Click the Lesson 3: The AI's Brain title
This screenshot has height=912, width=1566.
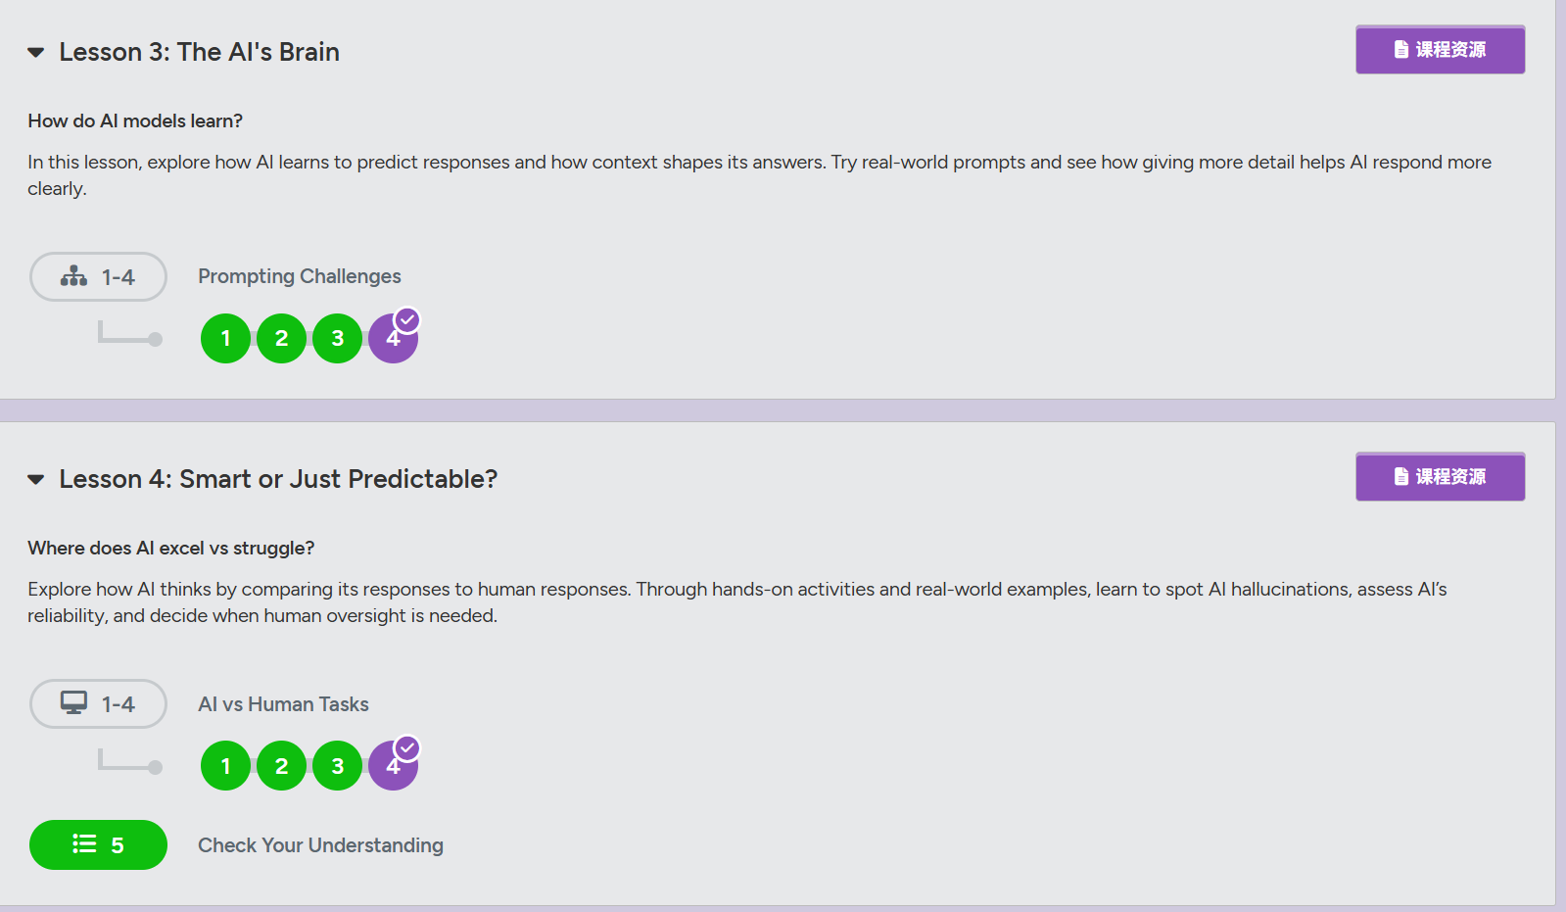[199, 52]
